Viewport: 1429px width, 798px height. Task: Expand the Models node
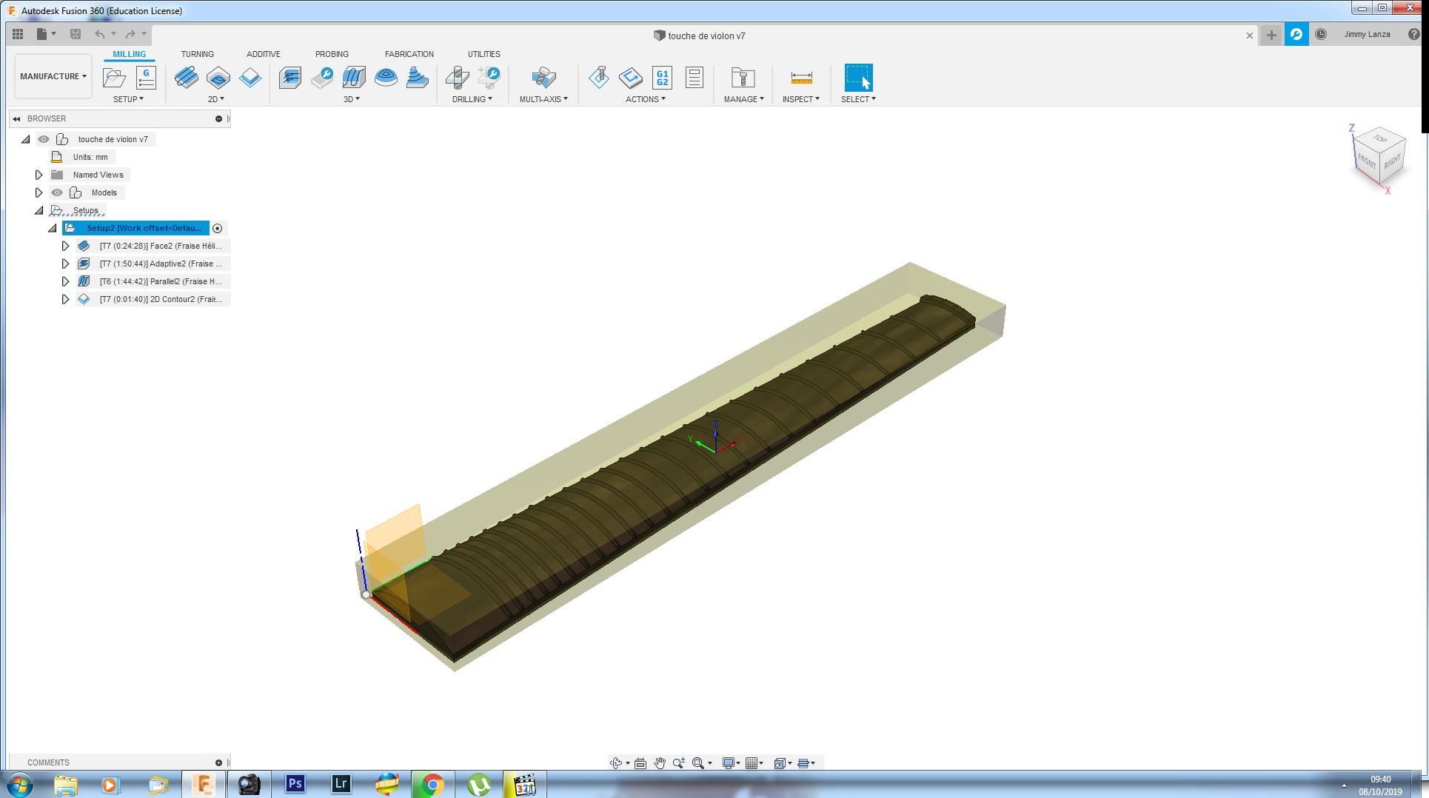click(39, 192)
